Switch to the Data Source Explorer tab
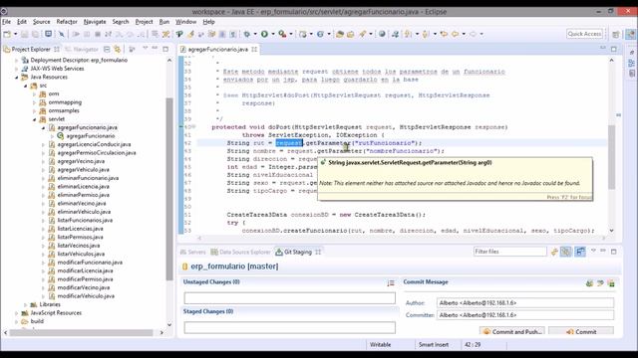 [x=240, y=252]
